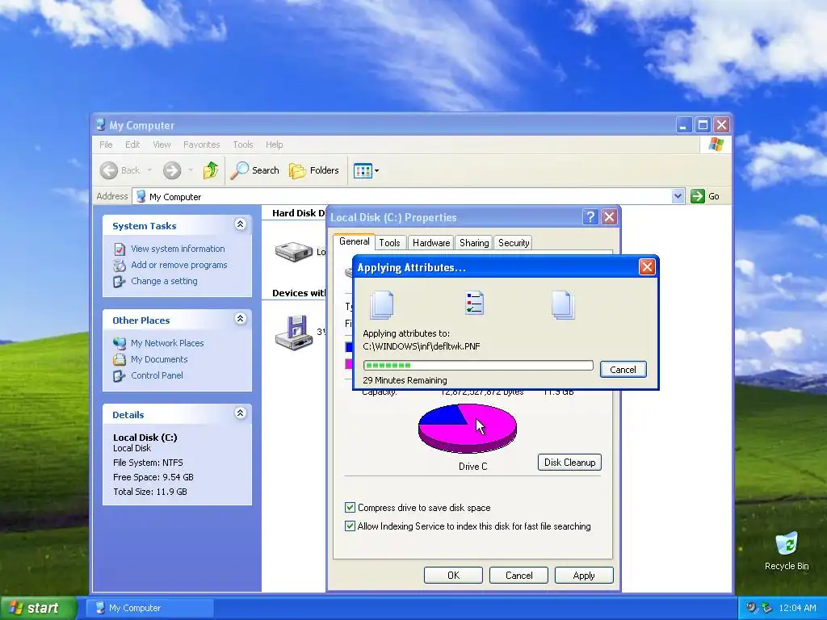Open the File menu
Image resolution: width=827 pixels, height=620 pixels.
pos(106,145)
